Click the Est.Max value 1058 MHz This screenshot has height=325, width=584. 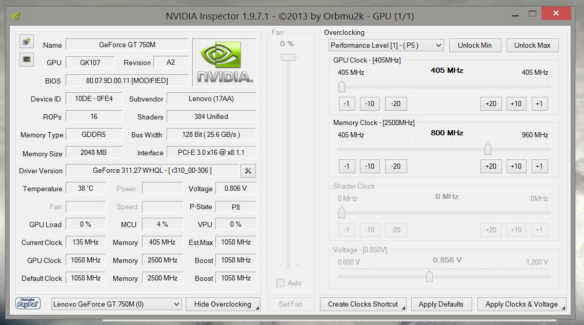[x=236, y=242]
